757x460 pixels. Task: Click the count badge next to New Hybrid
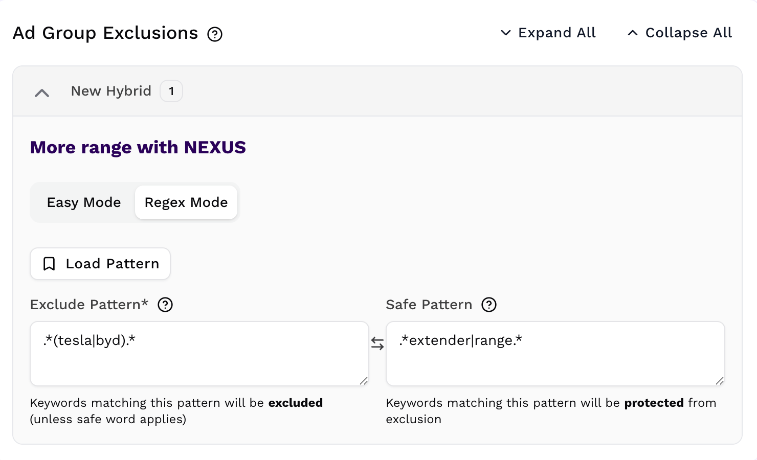(x=171, y=90)
